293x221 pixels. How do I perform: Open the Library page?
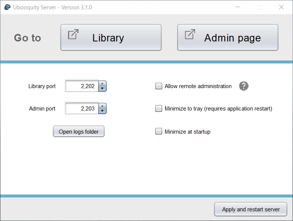[111, 37]
